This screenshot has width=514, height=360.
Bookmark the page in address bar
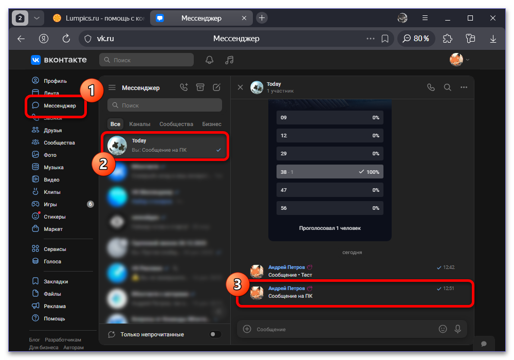click(x=385, y=39)
